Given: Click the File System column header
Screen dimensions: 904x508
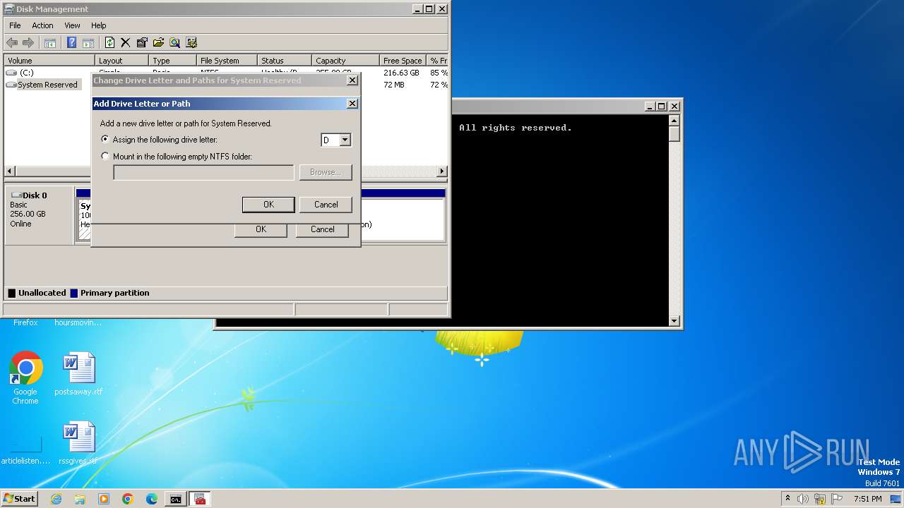Looking at the screenshot, I should click(x=226, y=61).
